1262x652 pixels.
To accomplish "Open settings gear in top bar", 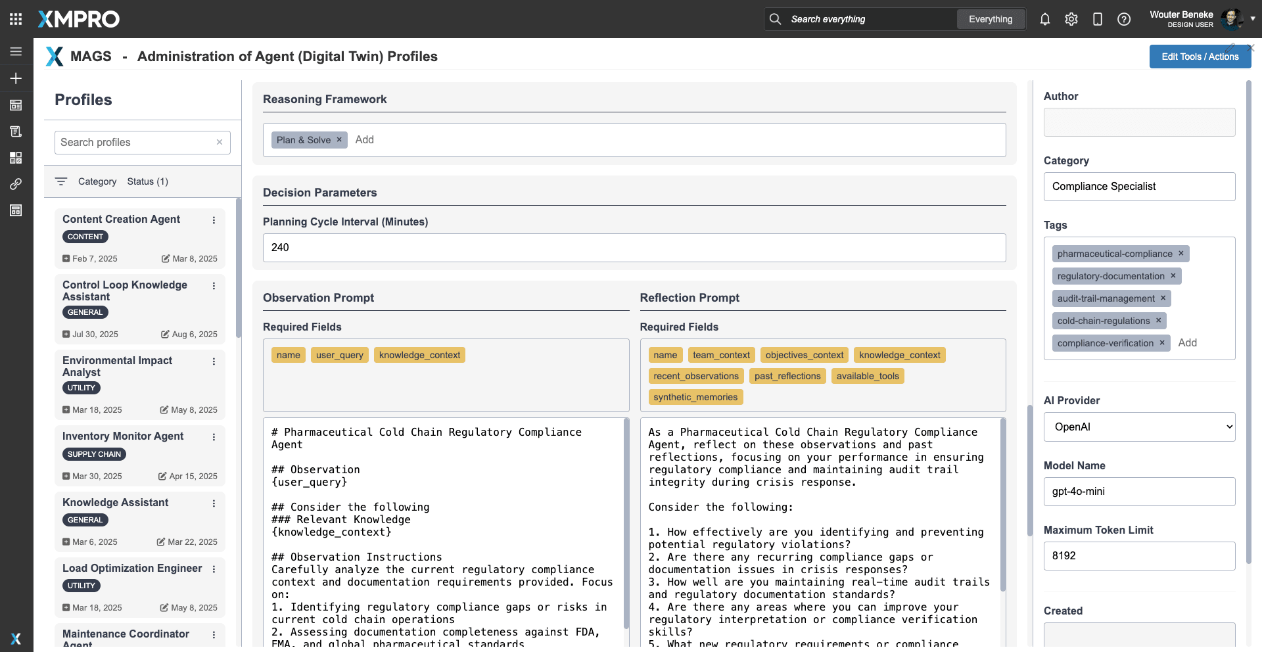I will [1071, 19].
